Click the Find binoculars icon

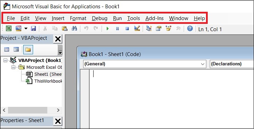pyautogui.click(x=74, y=28)
